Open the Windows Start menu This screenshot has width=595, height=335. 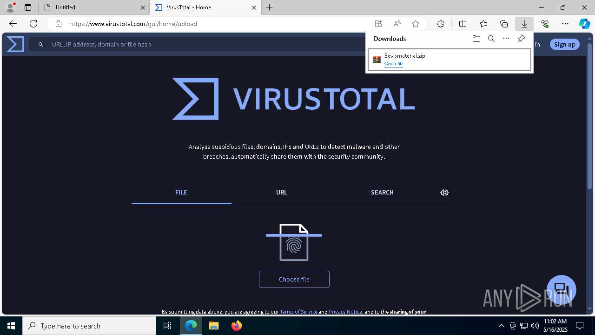[11, 326]
